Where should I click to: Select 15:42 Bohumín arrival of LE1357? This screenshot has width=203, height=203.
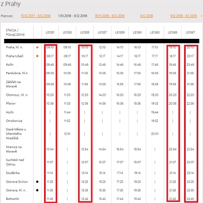102,199
